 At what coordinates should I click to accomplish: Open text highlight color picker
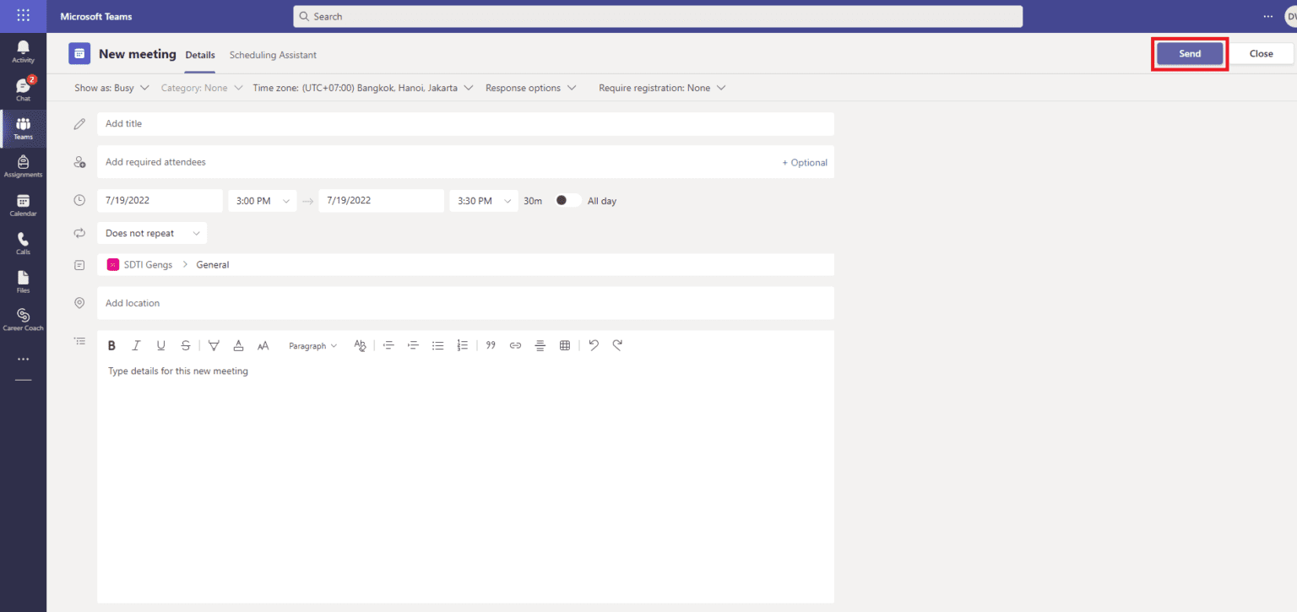click(214, 345)
